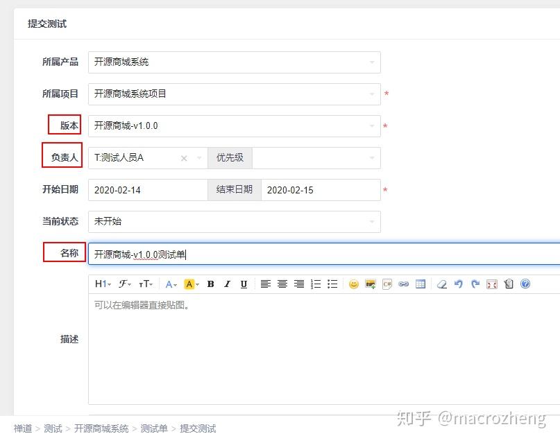
Task: Insert a table into description
Action: tap(421, 284)
